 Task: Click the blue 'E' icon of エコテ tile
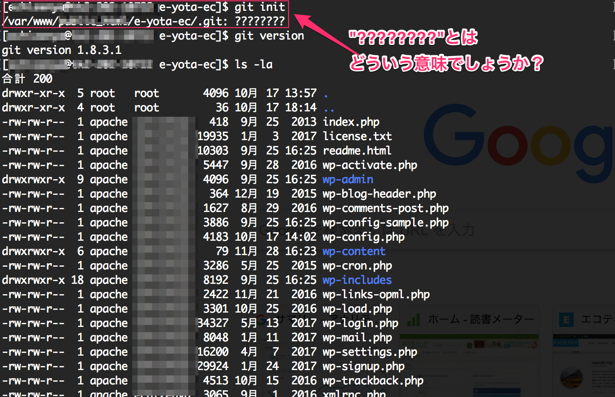tap(566, 320)
